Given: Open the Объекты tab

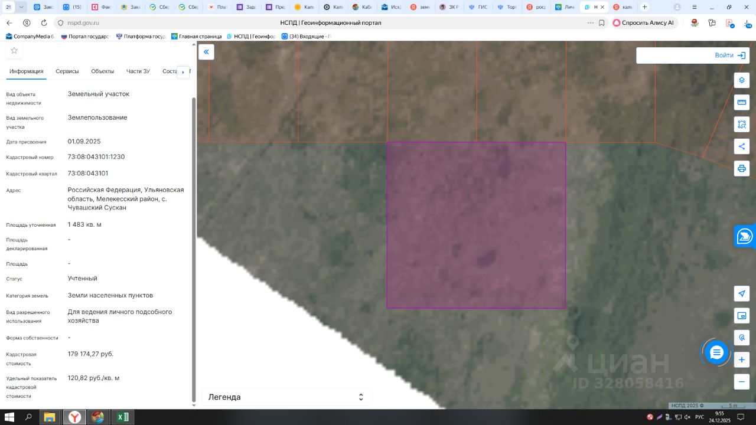Looking at the screenshot, I should click(103, 71).
